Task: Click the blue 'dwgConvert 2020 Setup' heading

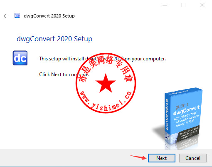Action: pyautogui.click(x=54, y=39)
